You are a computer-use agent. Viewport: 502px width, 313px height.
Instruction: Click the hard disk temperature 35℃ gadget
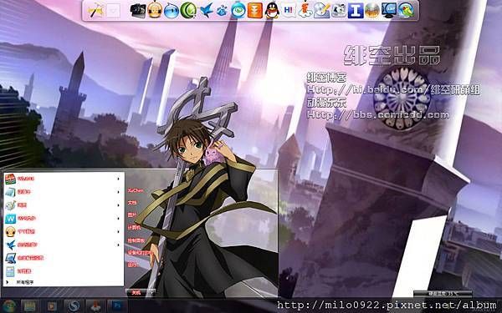pyautogui.click(x=443, y=293)
